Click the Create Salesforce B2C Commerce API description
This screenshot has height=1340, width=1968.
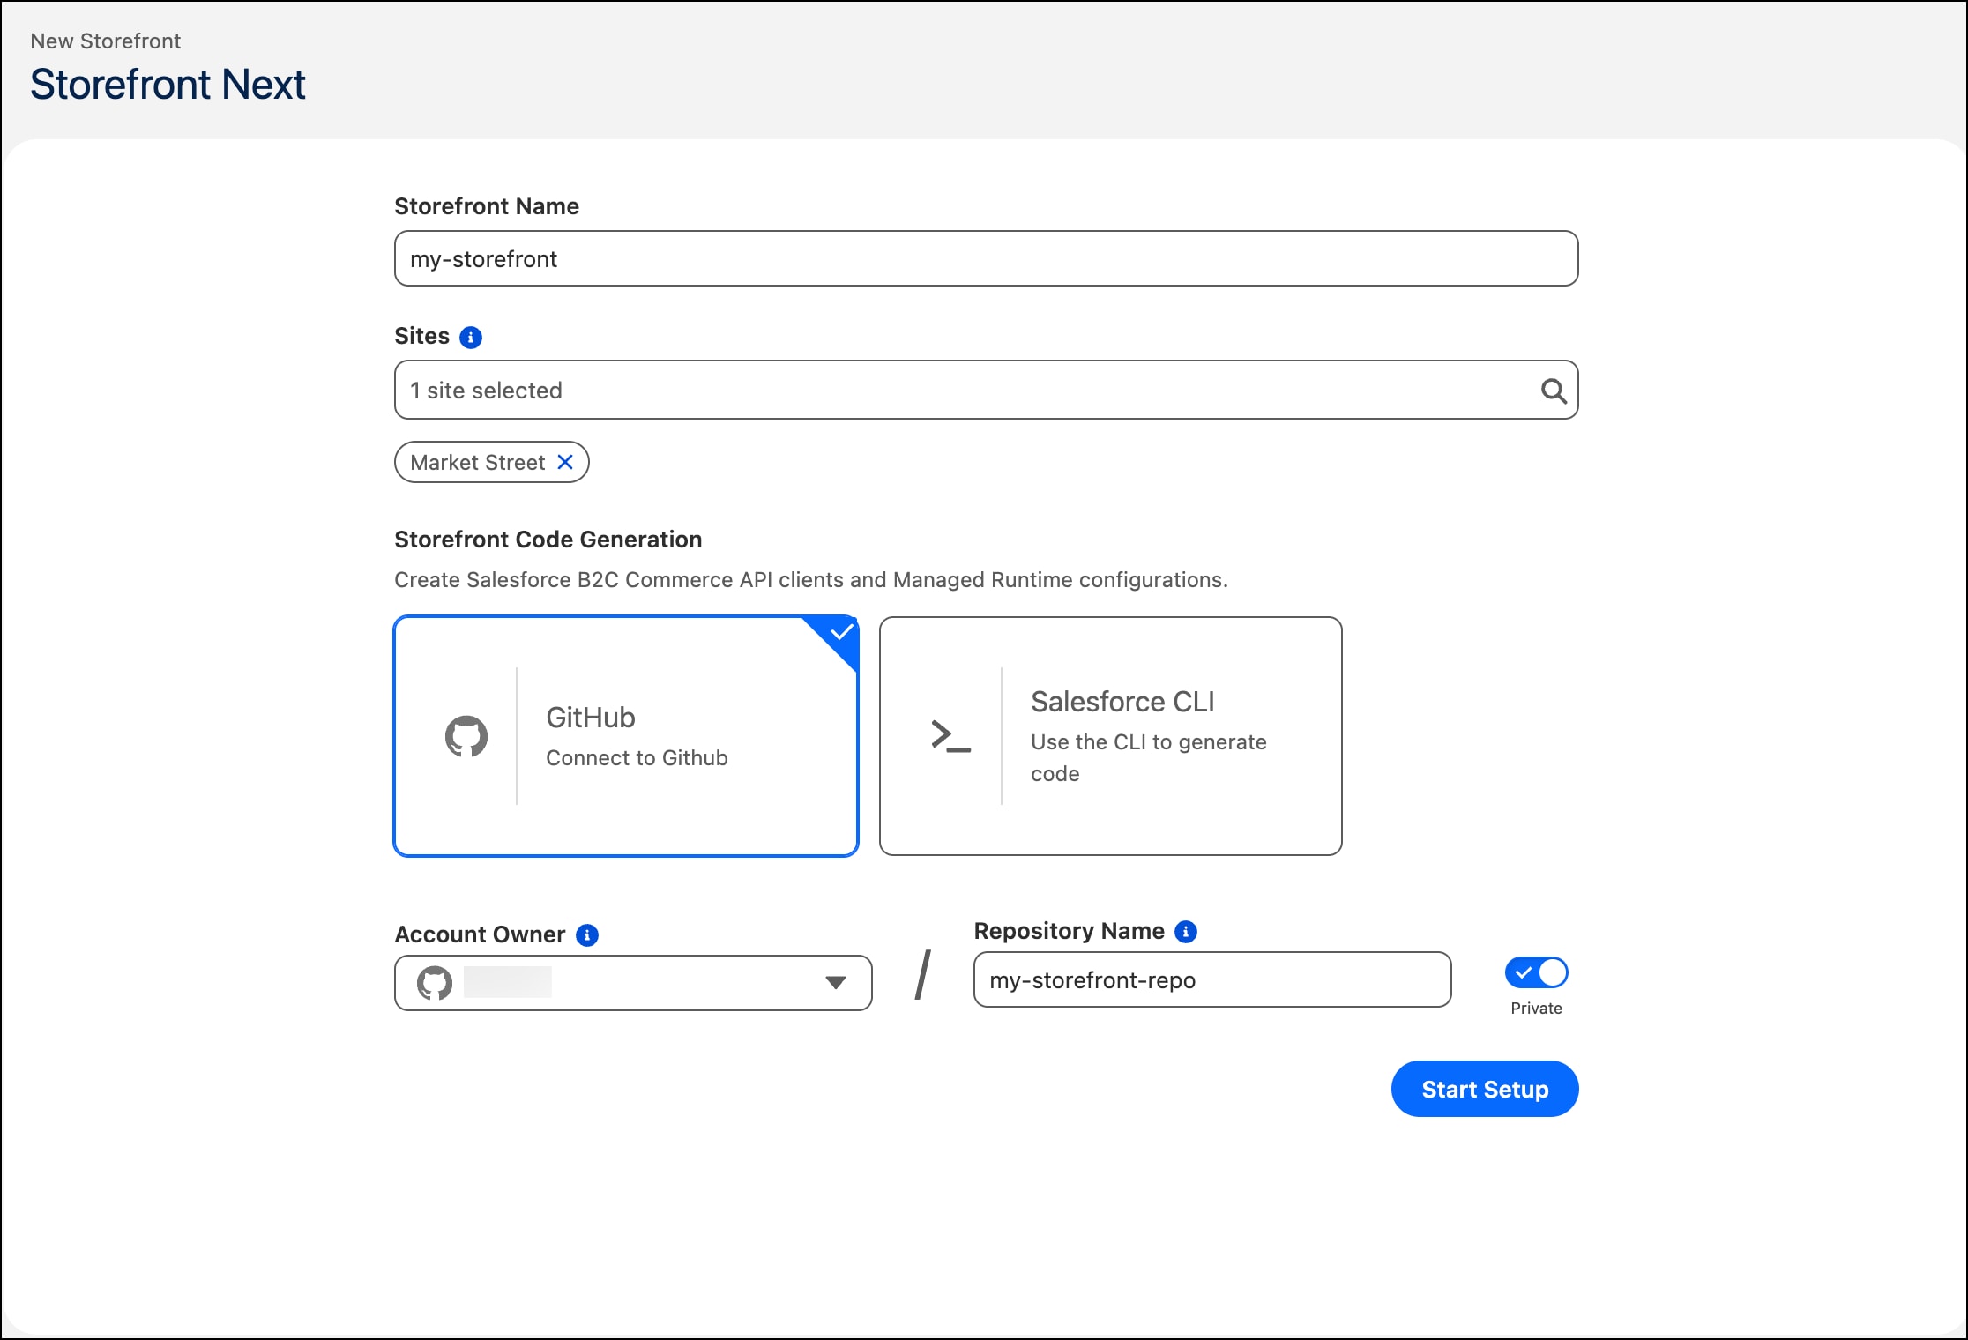811,580
